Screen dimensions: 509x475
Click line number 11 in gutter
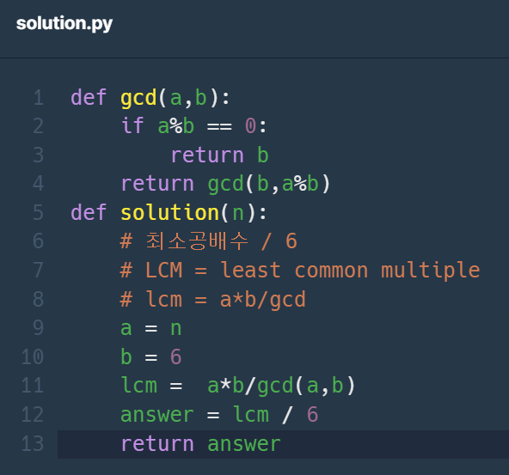click(33, 386)
